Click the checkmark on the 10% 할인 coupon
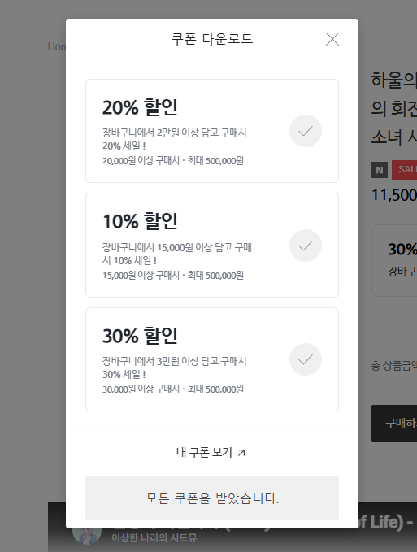The image size is (417, 552). (x=306, y=246)
